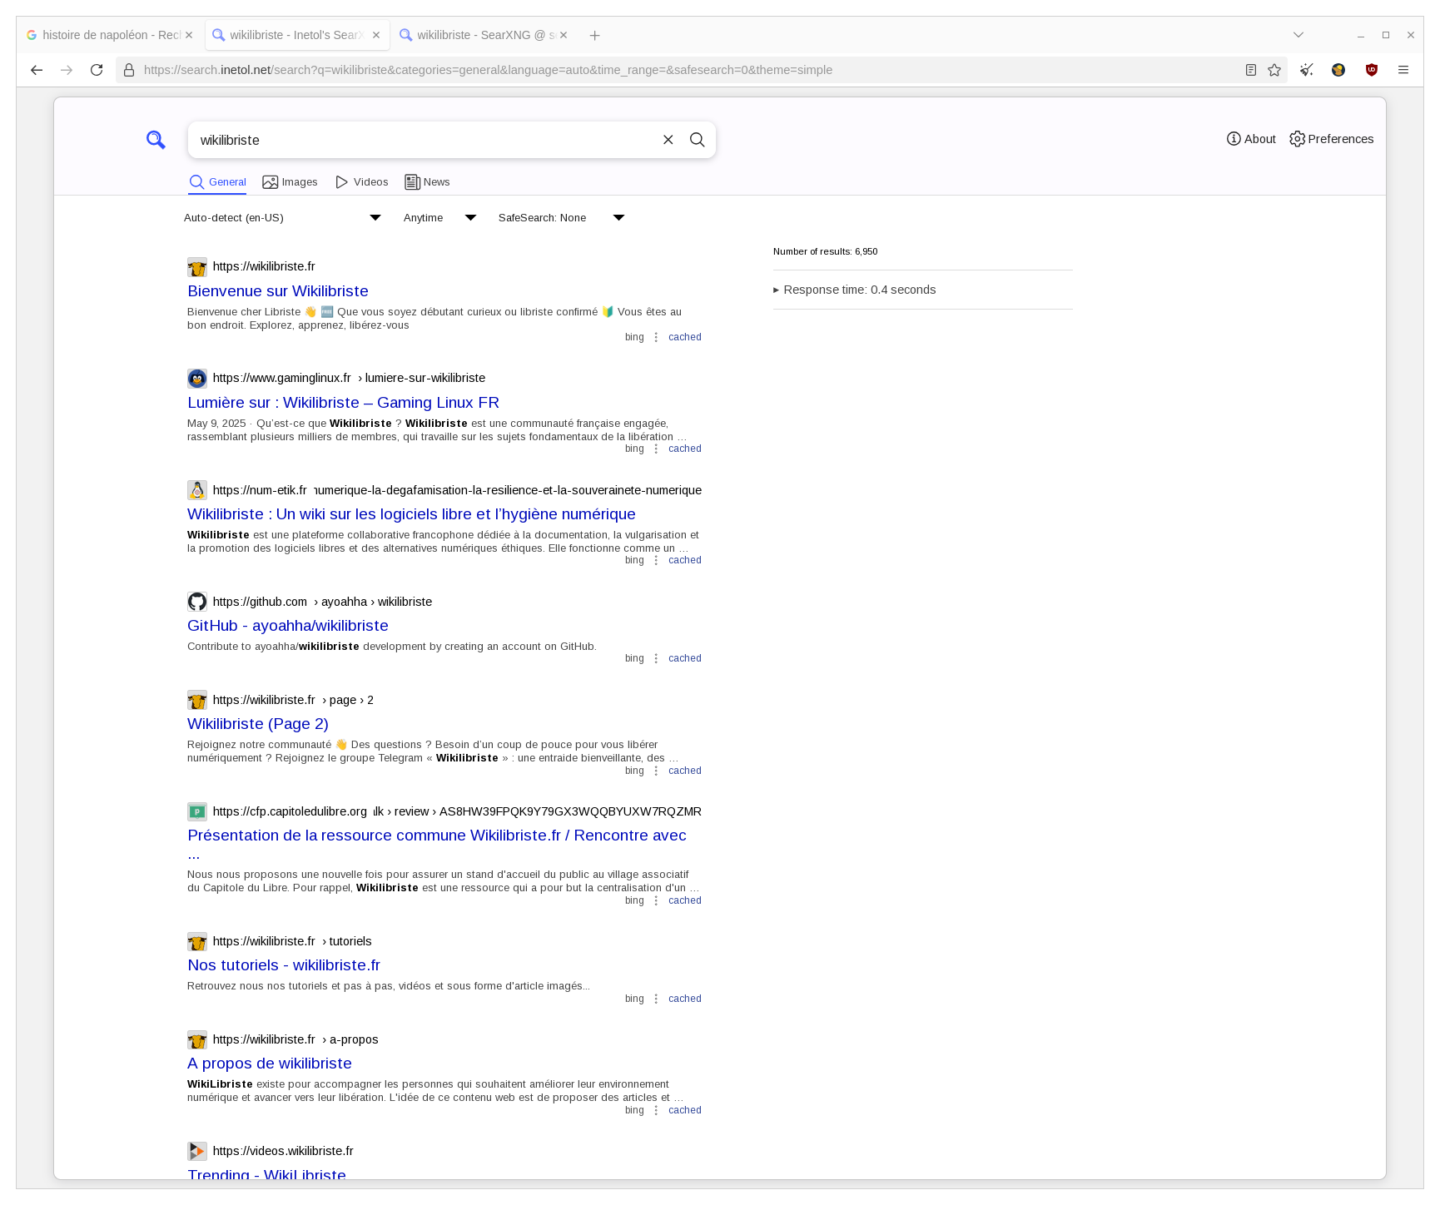Click the SearXNG magnifier logo
Screen dimensions: 1440x1205
click(x=155, y=139)
